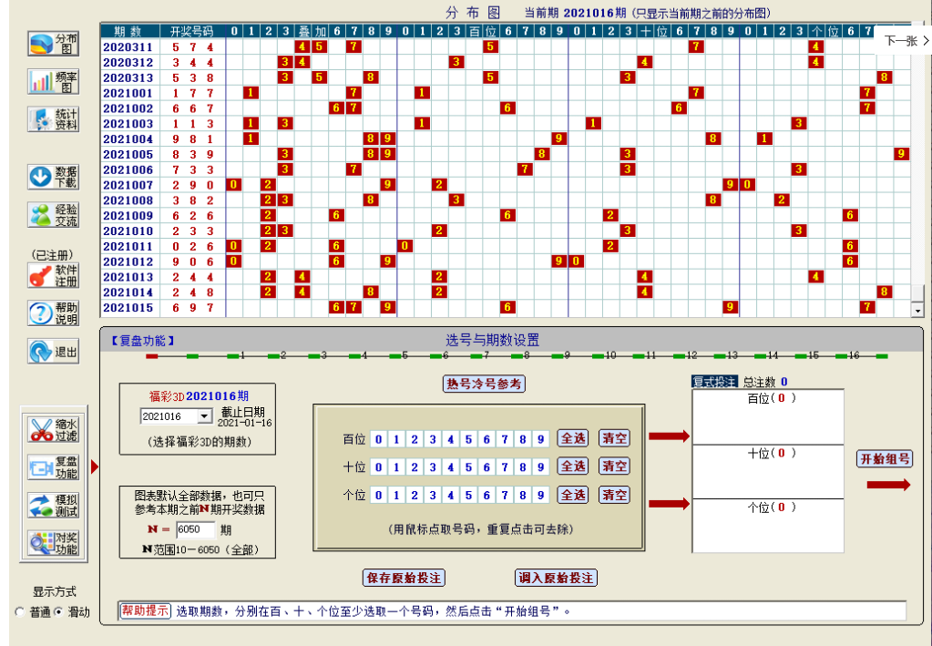Toggle digit 3 in the 十位 row
The width and height of the screenshot is (932, 646).
[x=433, y=467]
